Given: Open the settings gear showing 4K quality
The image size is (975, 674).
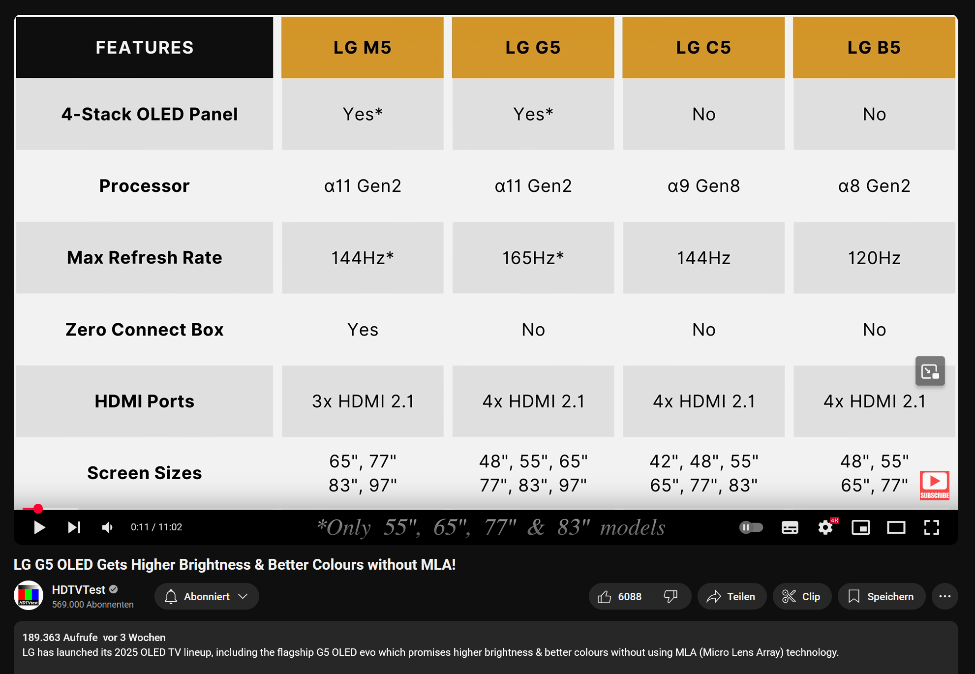Looking at the screenshot, I should tap(826, 527).
